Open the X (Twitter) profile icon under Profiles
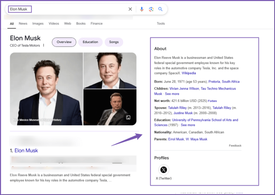Viewport: 275px width, 195px height. (164, 169)
